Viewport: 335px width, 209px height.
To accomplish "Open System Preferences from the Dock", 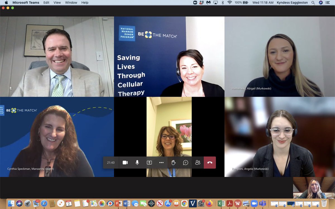I will pos(201,203).
